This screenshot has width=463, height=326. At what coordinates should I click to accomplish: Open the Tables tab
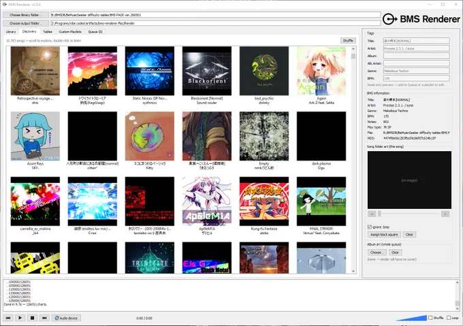point(48,31)
